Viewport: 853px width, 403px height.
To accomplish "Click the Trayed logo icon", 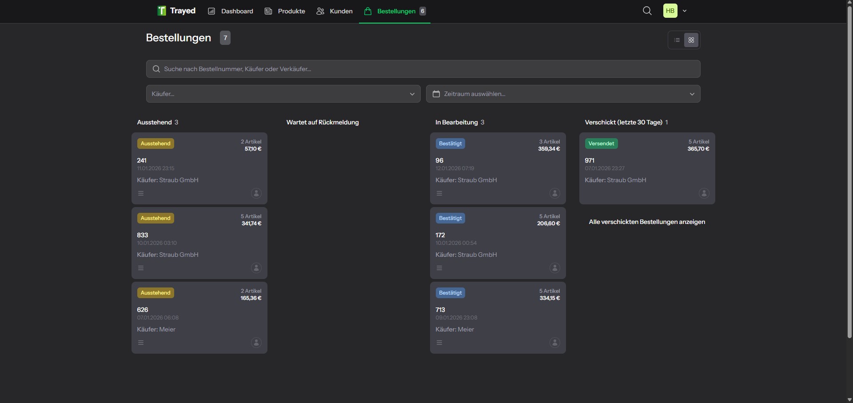I will click(x=162, y=11).
